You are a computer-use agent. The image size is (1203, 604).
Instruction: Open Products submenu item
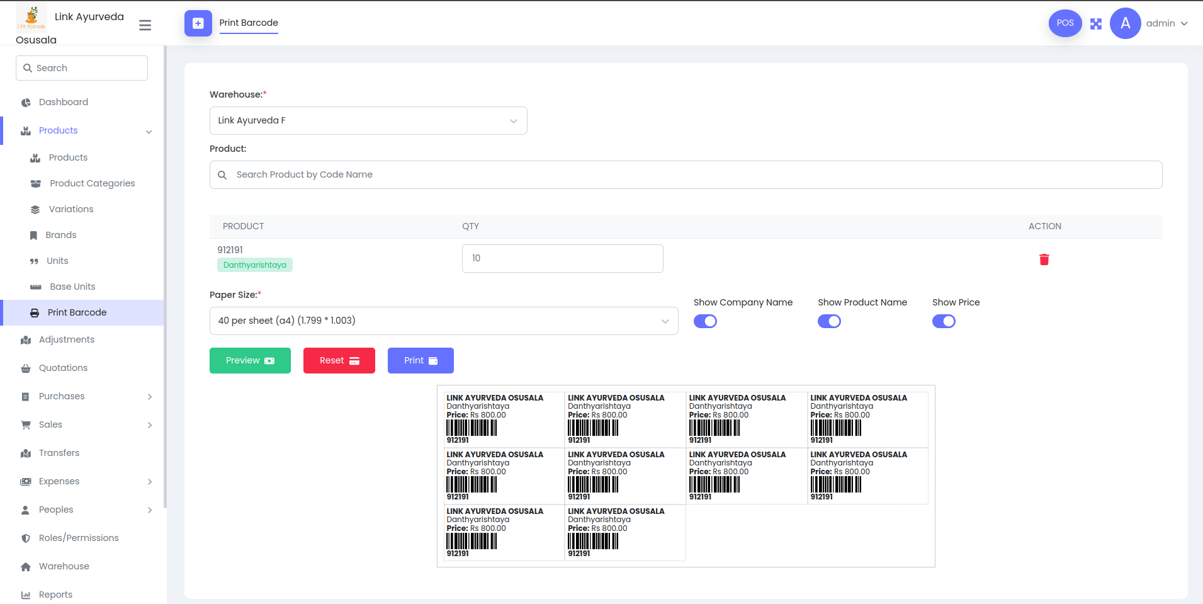pyautogui.click(x=68, y=157)
